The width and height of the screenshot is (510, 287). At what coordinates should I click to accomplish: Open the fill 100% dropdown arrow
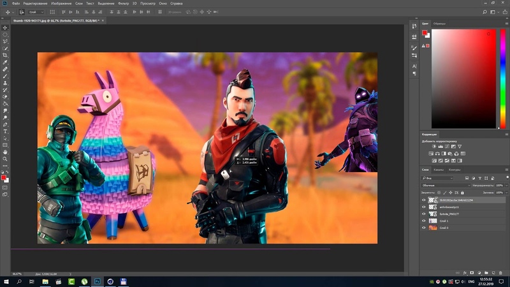tap(507, 193)
